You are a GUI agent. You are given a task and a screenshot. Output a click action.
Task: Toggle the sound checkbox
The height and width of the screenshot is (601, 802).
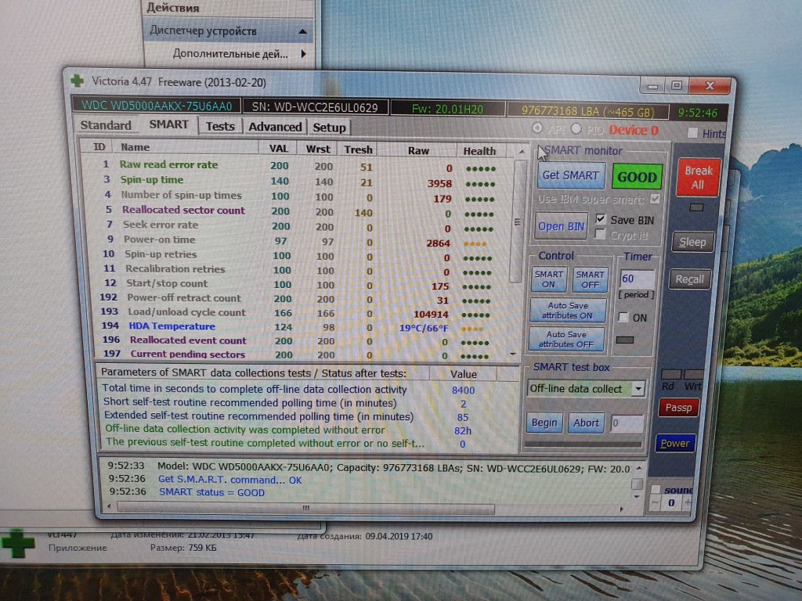pos(656,489)
